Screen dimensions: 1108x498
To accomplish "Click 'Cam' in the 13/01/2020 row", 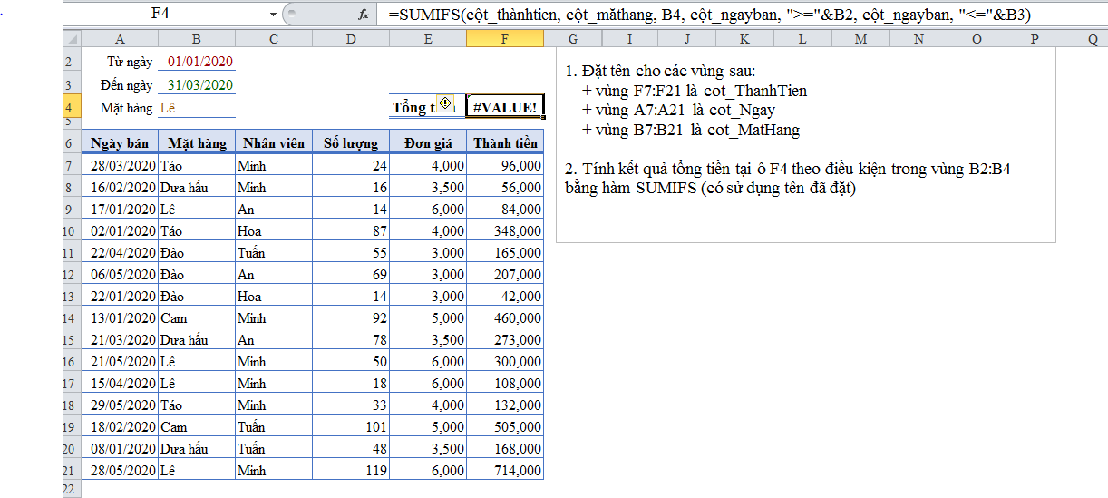I will [x=197, y=318].
